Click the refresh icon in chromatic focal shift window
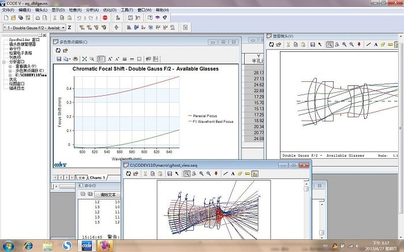Screen dimensions: 404x252 (x=58, y=50)
